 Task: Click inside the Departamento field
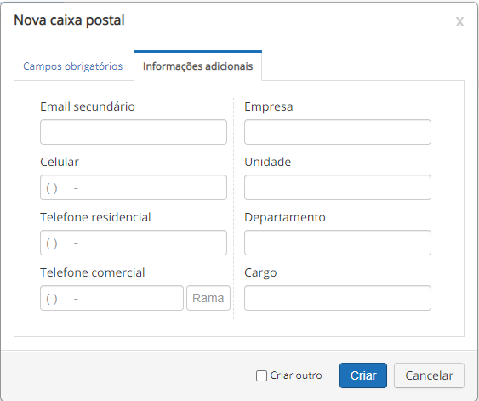[x=338, y=243]
